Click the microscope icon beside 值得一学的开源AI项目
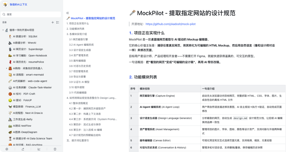Image resolution: width=289 pixels, height=152 pixels. click(x=7, y=30)
